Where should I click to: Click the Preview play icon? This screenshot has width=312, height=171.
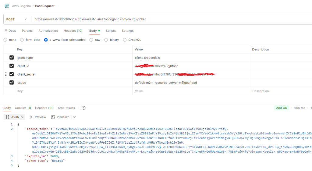pos(31,117)
